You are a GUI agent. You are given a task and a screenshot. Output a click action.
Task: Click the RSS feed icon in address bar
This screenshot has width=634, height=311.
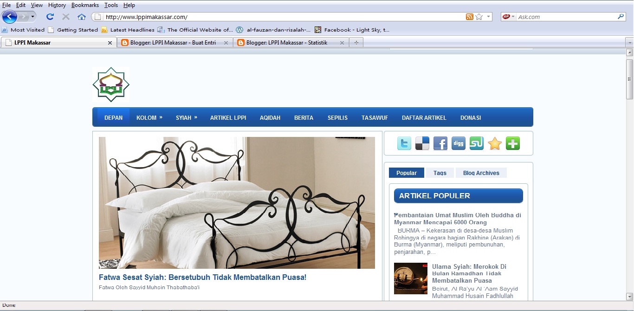tap(470, 17)
